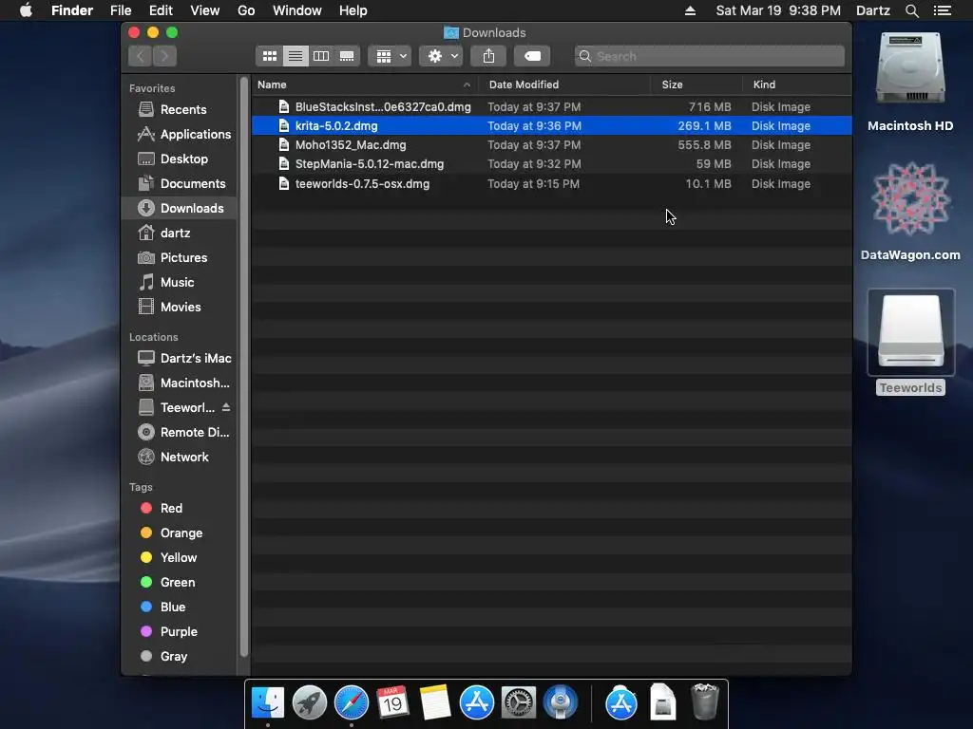Go back with the back arrow
The width and height of the screenshot is (973, 729).
pyautogui.click(x=141, y=56)
